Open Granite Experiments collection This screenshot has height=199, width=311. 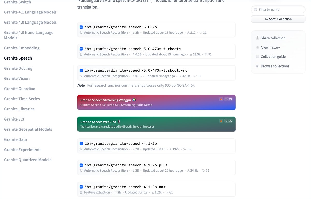[x=23, y=150]
